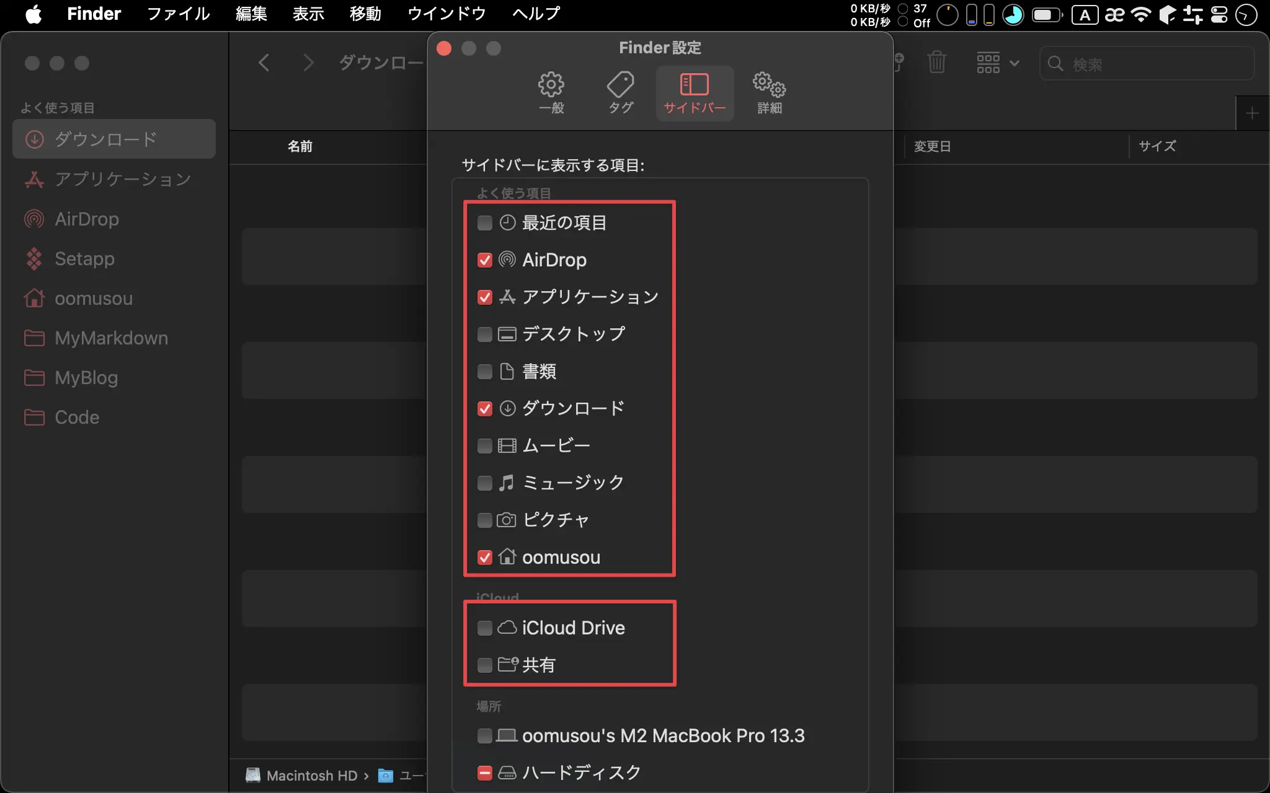Screen dimensions: 1270x793
Task: Open the Apple menu
Action: click(33, 14)
